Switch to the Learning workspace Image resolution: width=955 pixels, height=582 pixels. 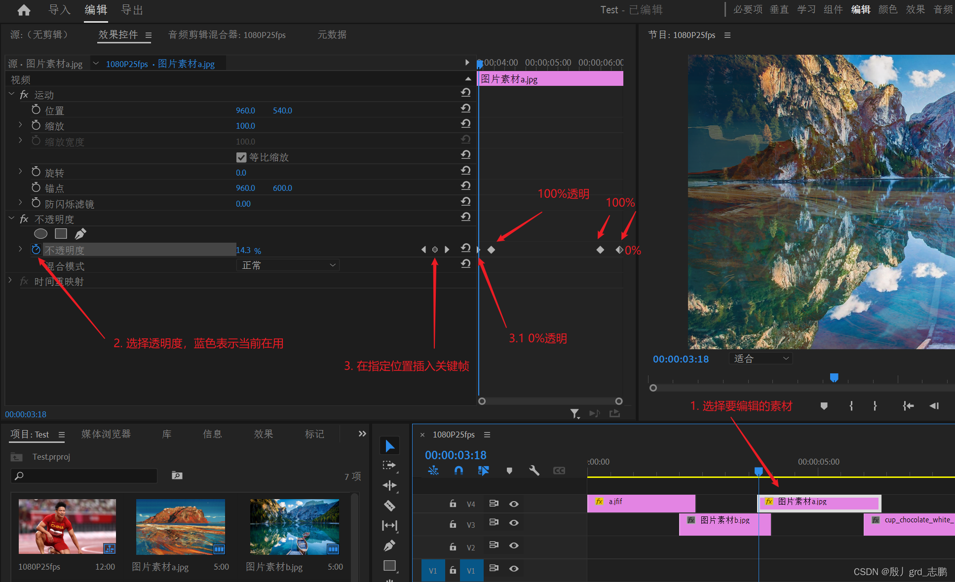pyautogui.click(x=806, y=9)
